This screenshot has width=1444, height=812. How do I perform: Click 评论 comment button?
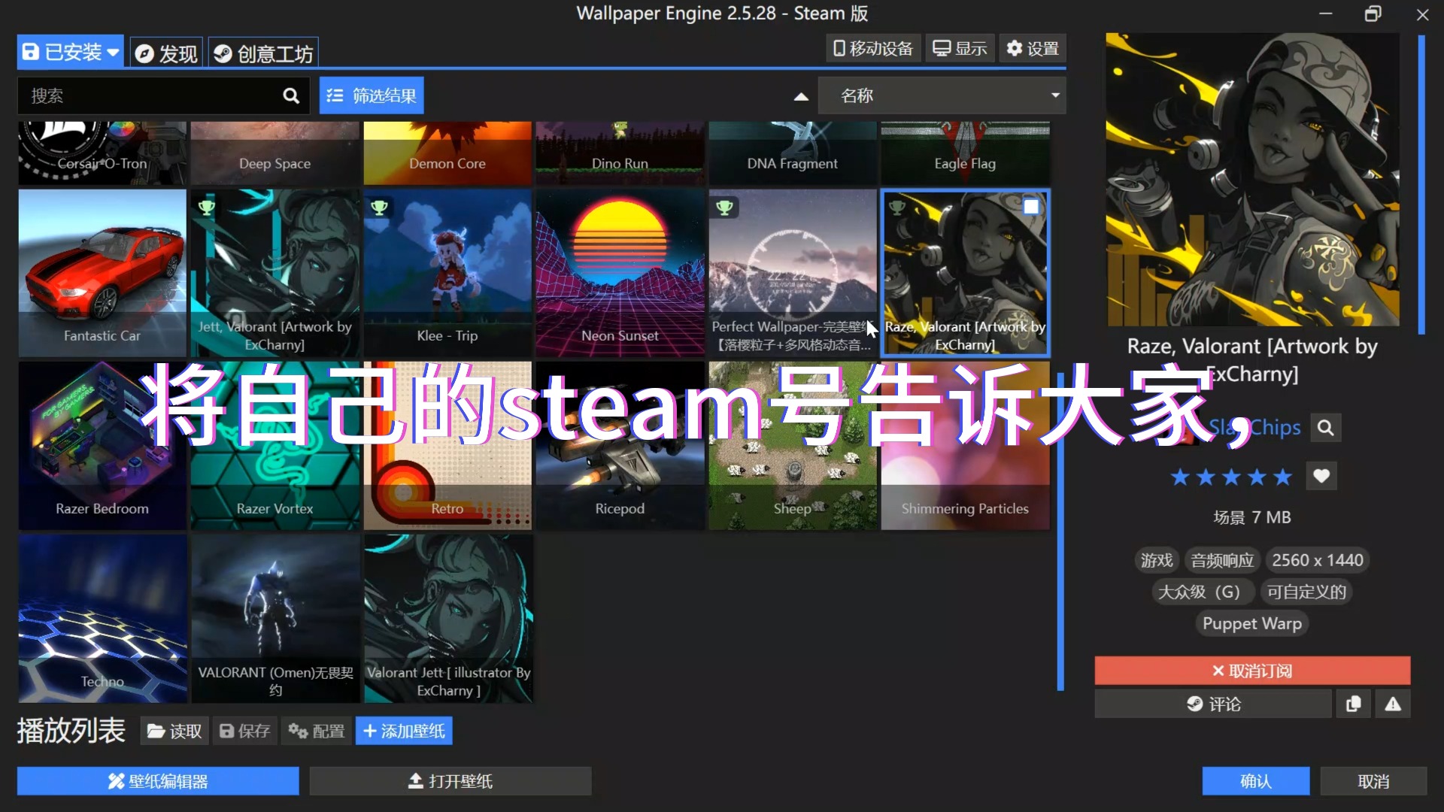(1213, 704)
